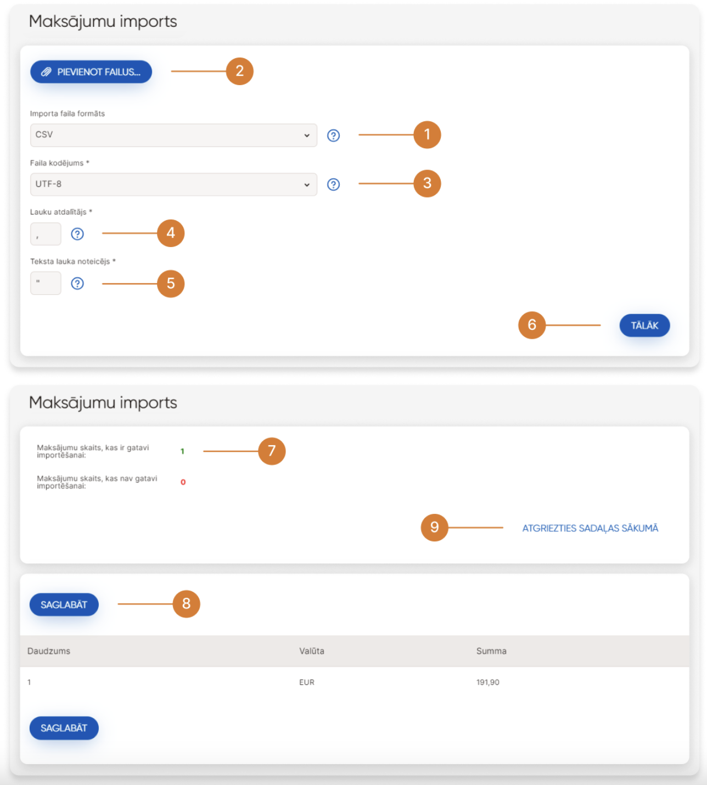Focus the Teksta lauka noteicējs quote field
707x785 pixels.
tap(46, 283)
